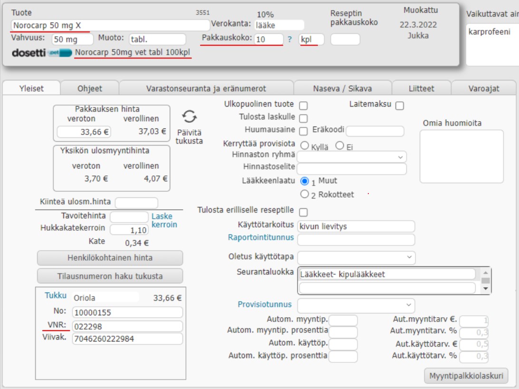This screenshot has height=389, width=519.
Task: Click the Tavoitehinta field
Action: tap(129, 217)
